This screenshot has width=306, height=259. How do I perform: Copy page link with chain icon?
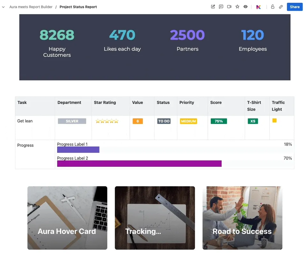(280, 7)
